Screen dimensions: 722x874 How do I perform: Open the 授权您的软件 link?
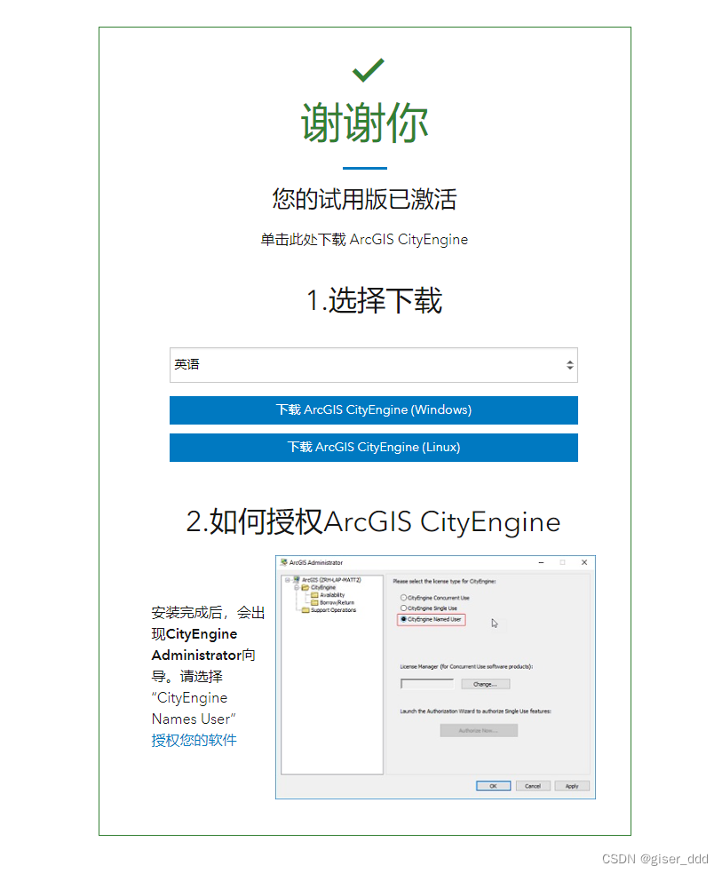194,740
